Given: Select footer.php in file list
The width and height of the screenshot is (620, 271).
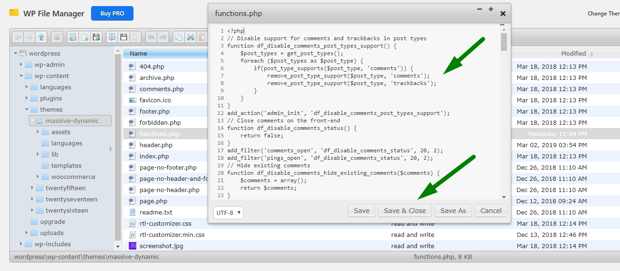Looking at the screenshot, I should click(155, 112).
